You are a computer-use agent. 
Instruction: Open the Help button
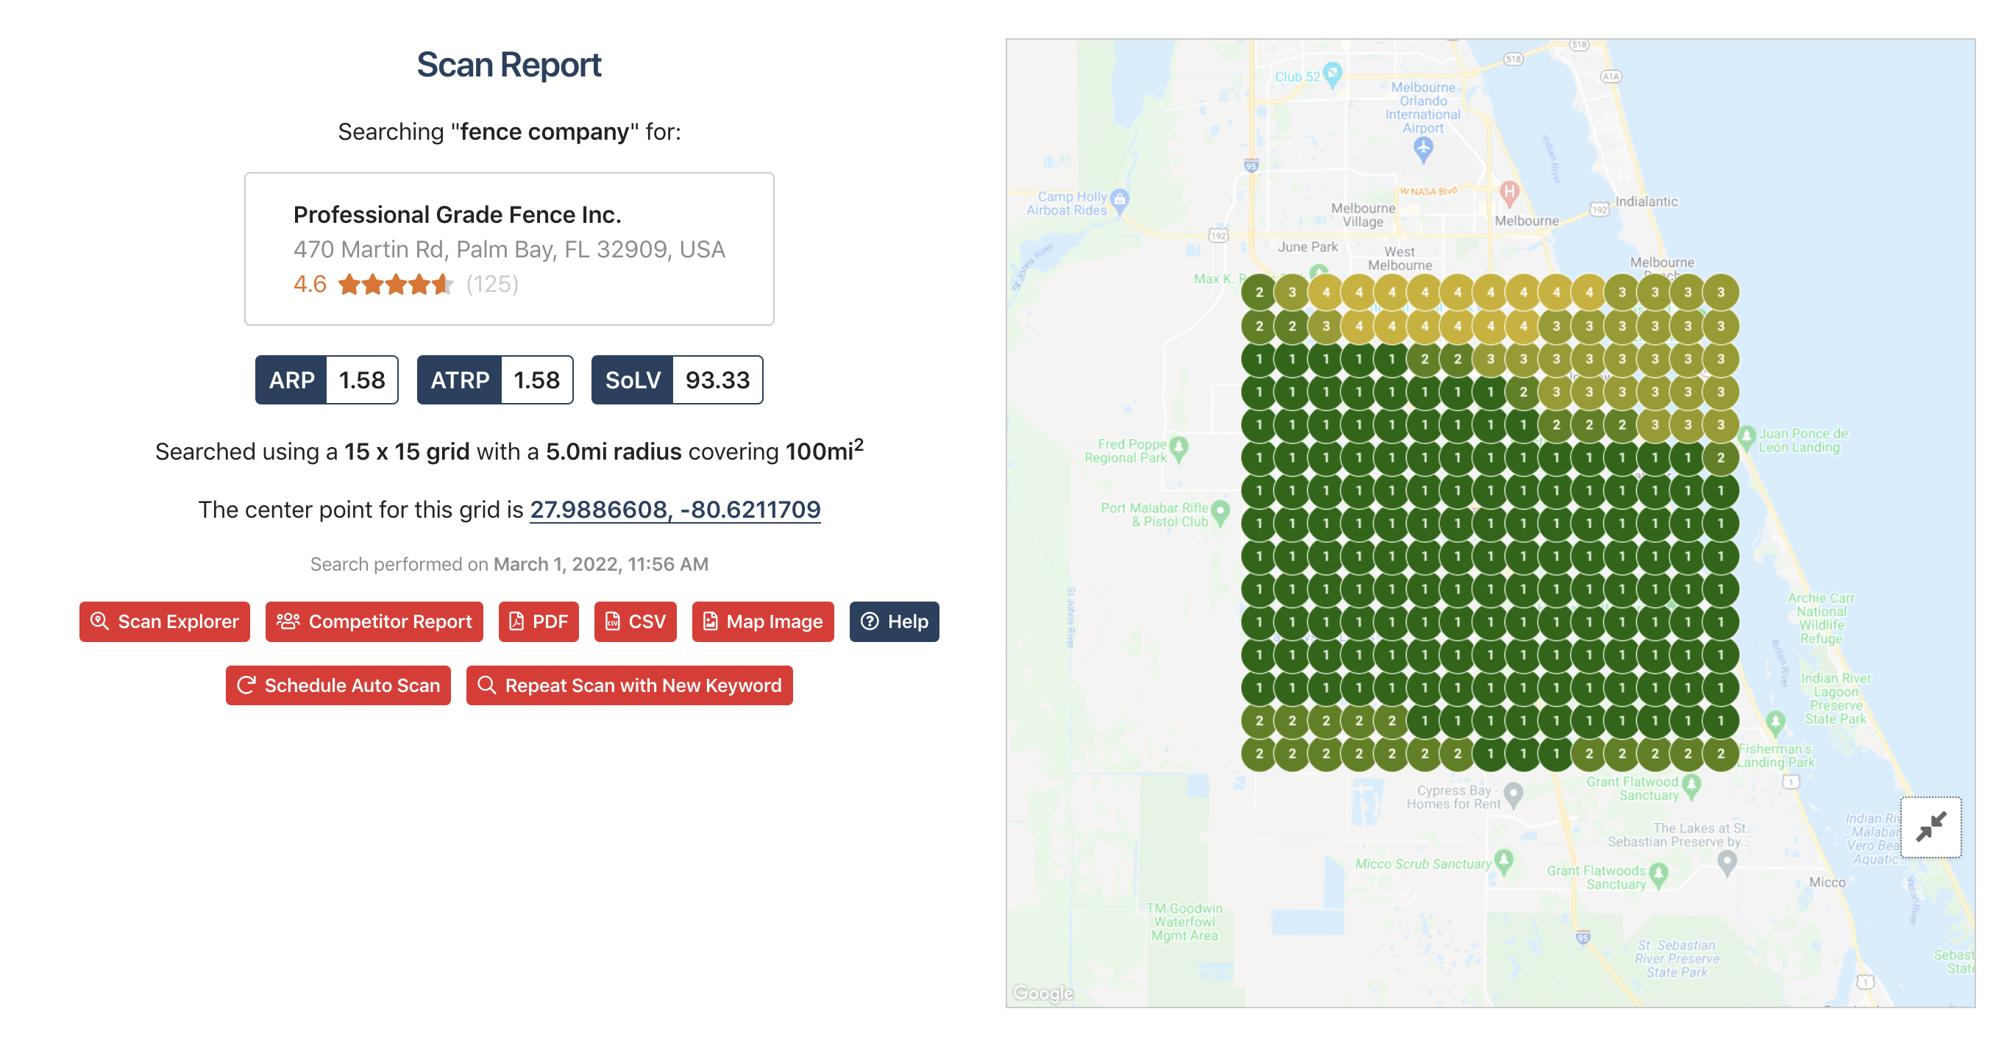(x=894, y=621)
